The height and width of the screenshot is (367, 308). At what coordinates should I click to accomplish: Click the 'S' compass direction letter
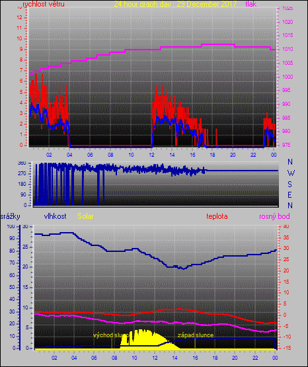tap(289, 184)
